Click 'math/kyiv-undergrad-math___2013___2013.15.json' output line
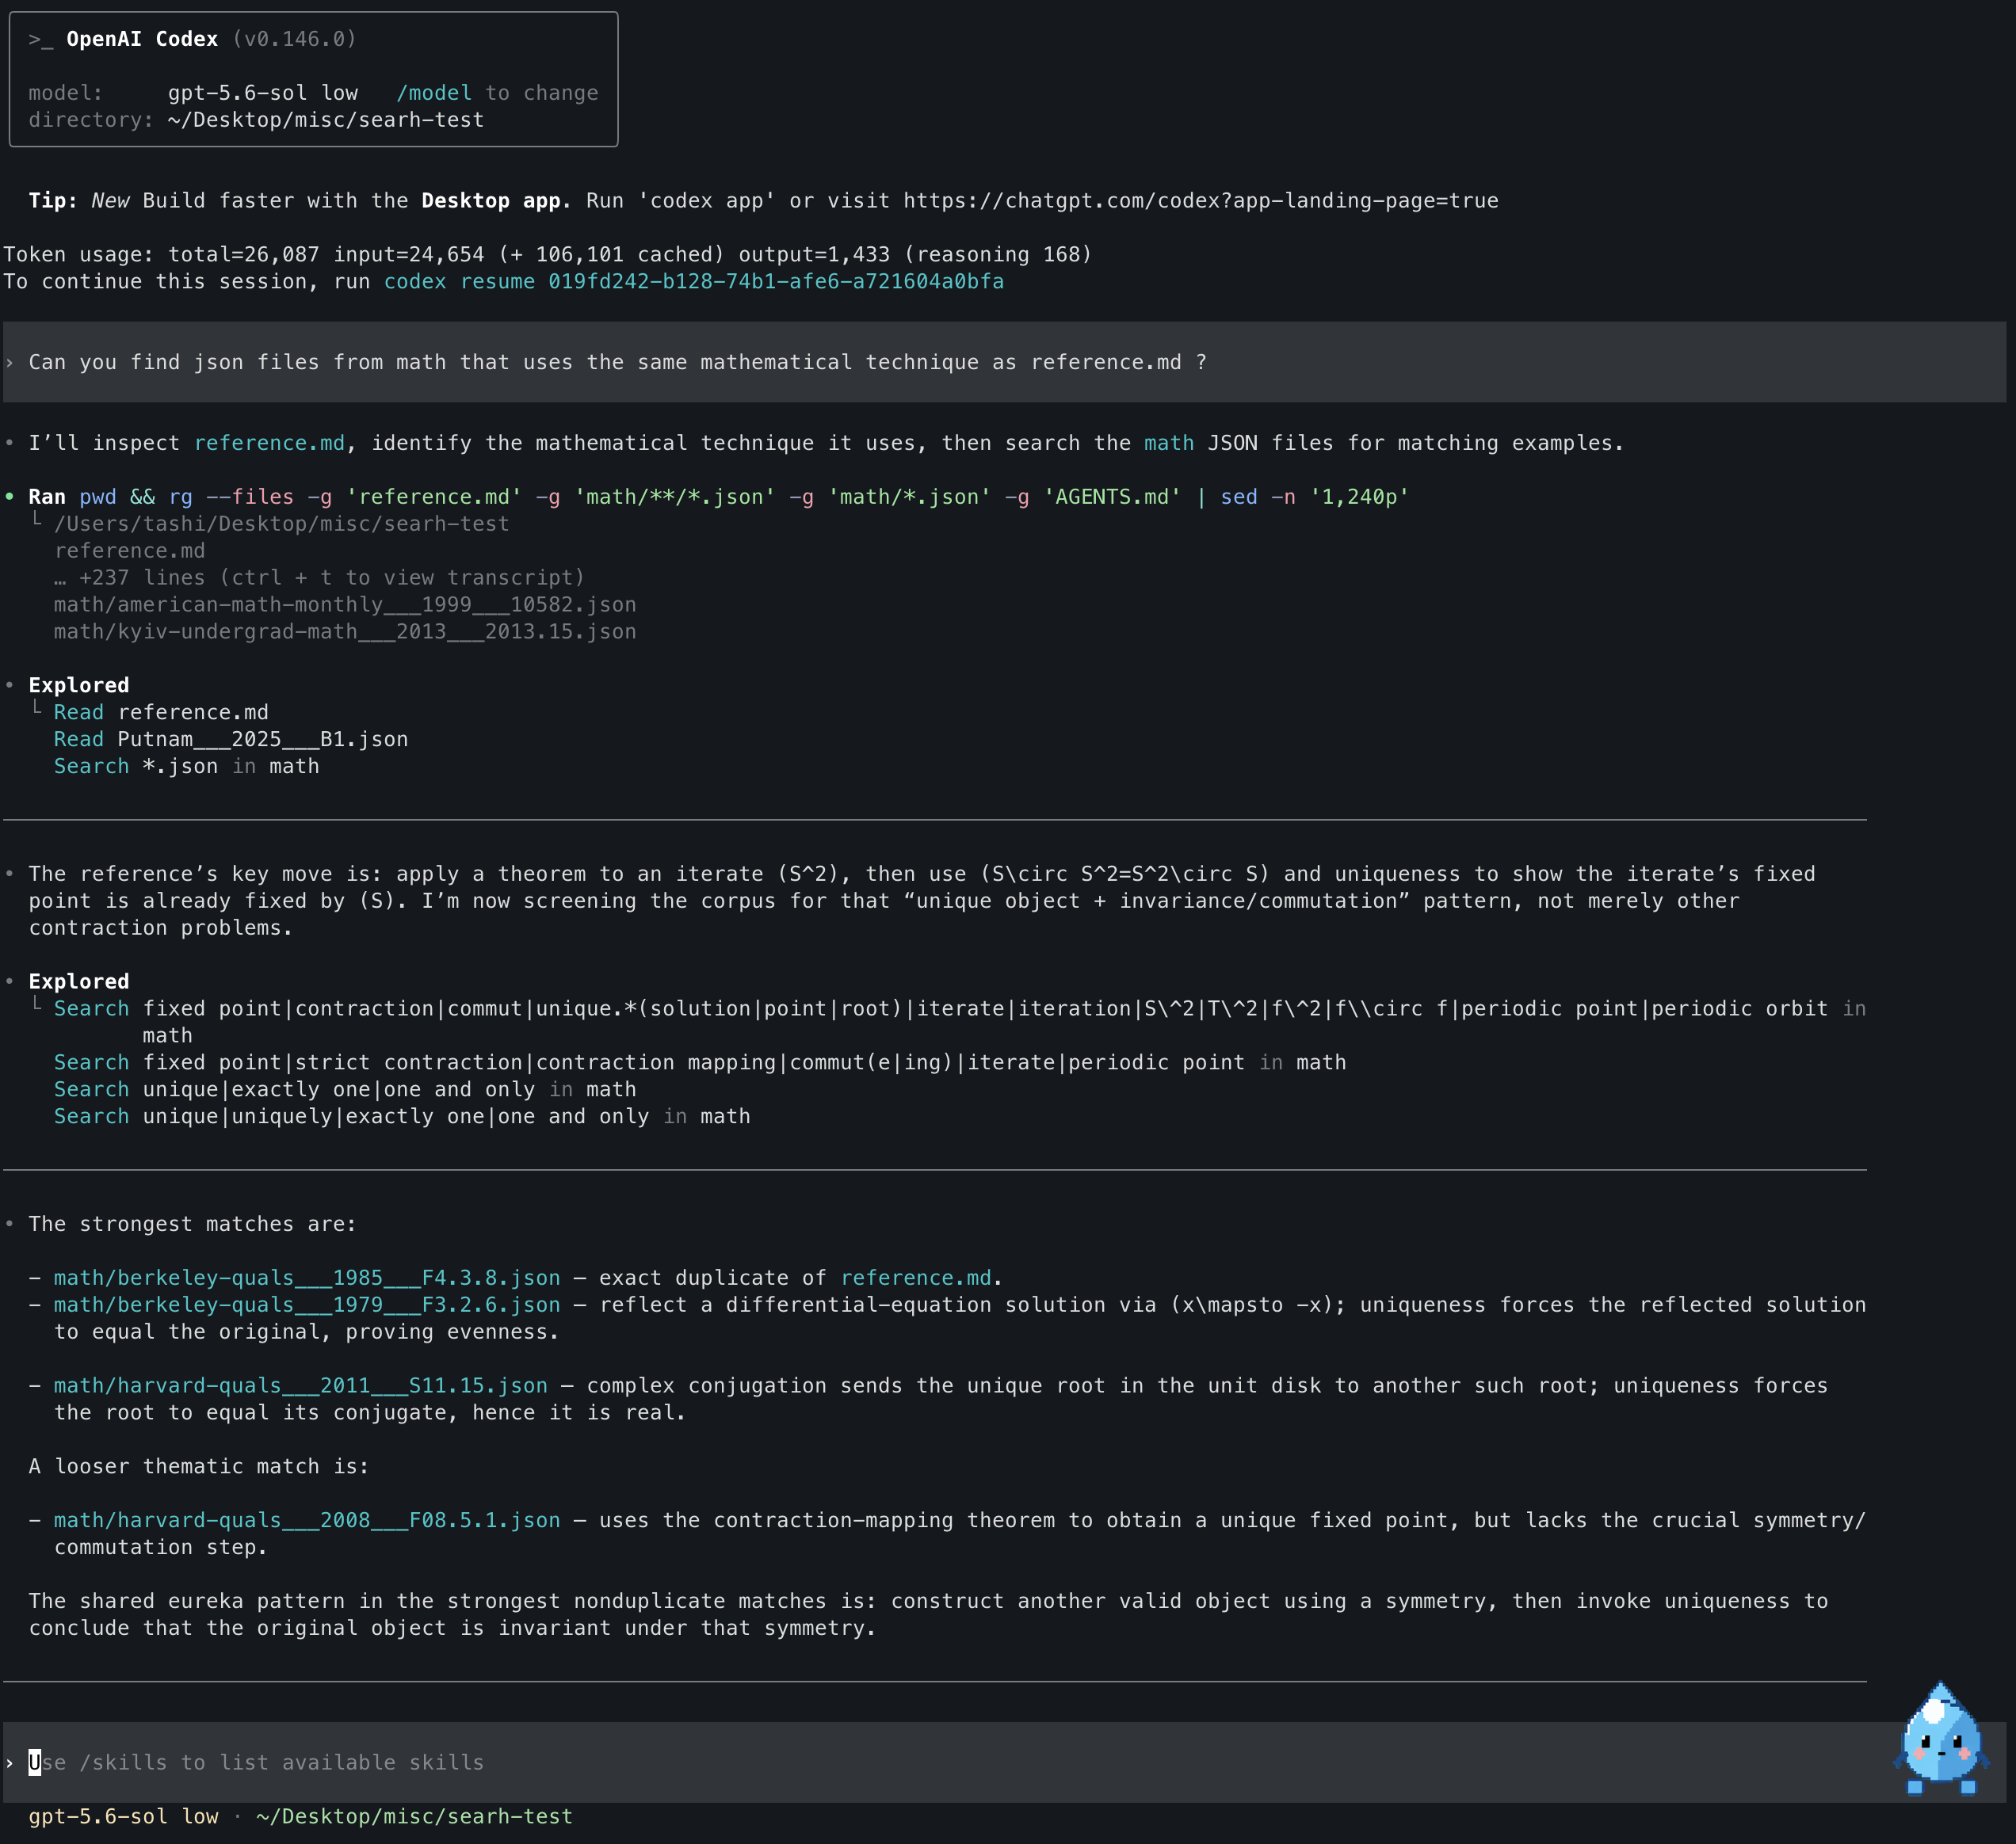The height and width of the screenshot is (1844, 2016). pos(345,631)
